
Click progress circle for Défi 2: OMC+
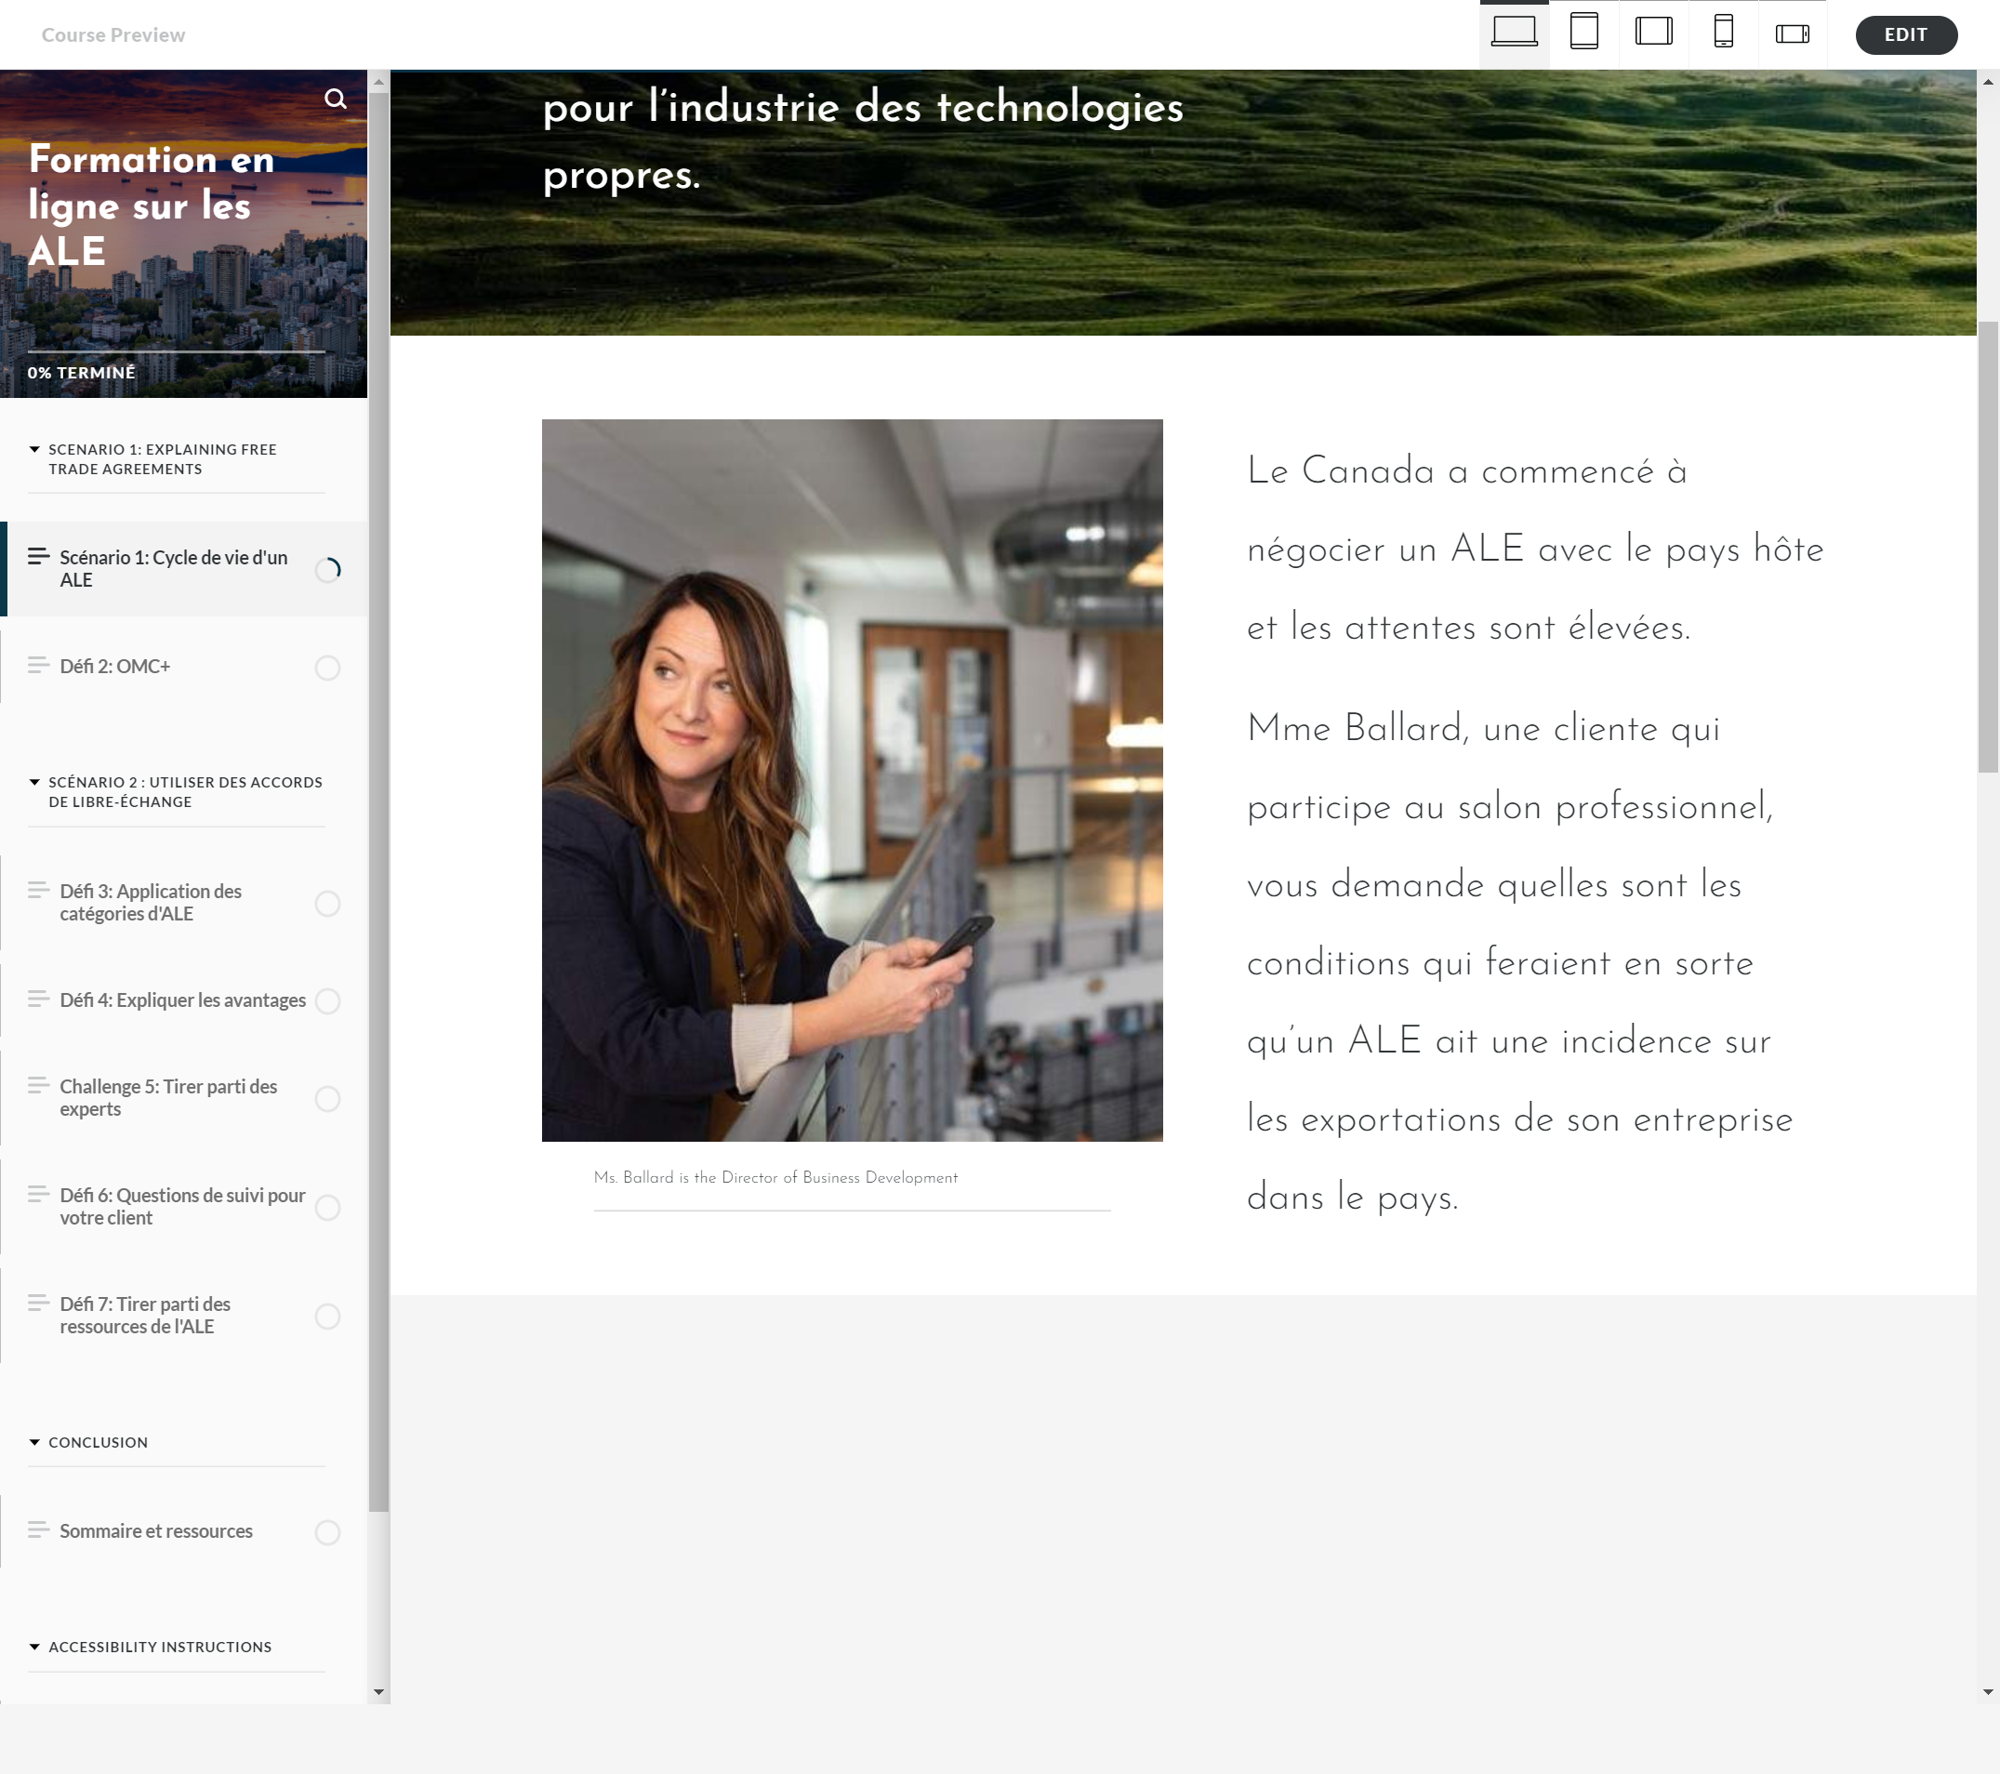pos(328,668)
